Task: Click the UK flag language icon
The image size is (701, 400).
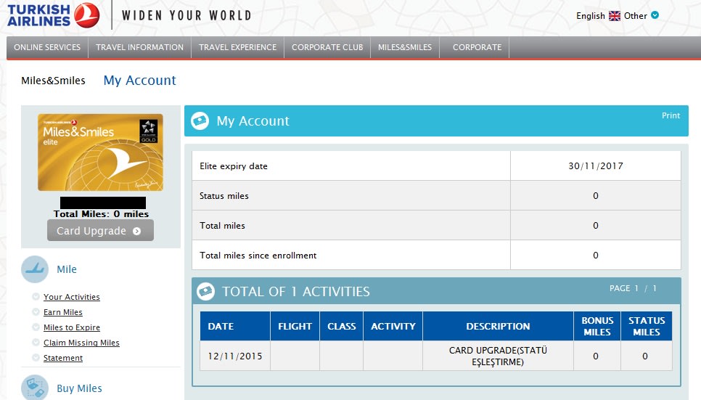Action: tap(615, 16)
